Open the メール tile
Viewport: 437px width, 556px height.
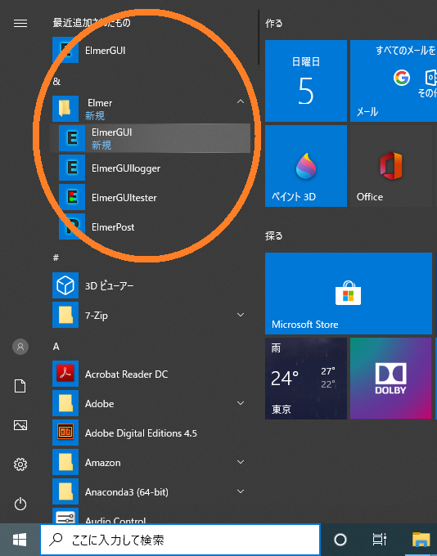click(x=394, y=81)
